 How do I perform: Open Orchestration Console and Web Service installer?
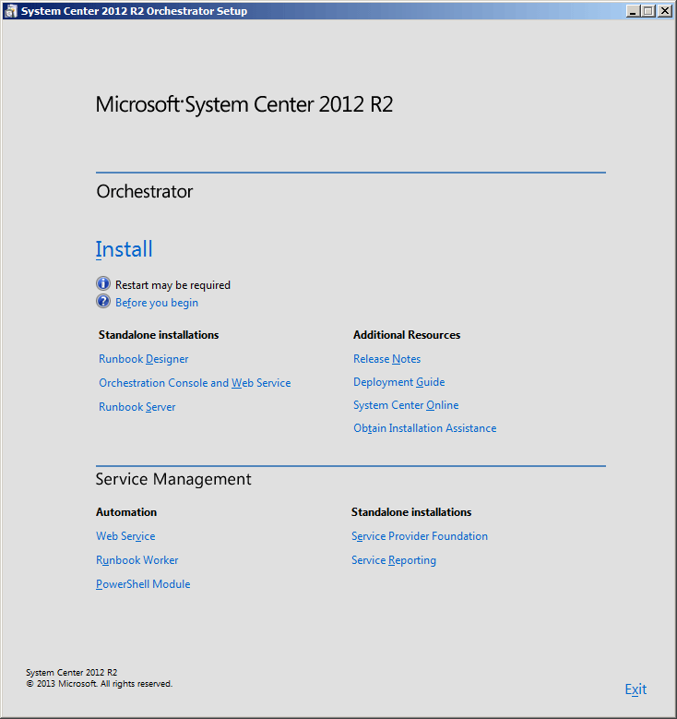[195, 383]
